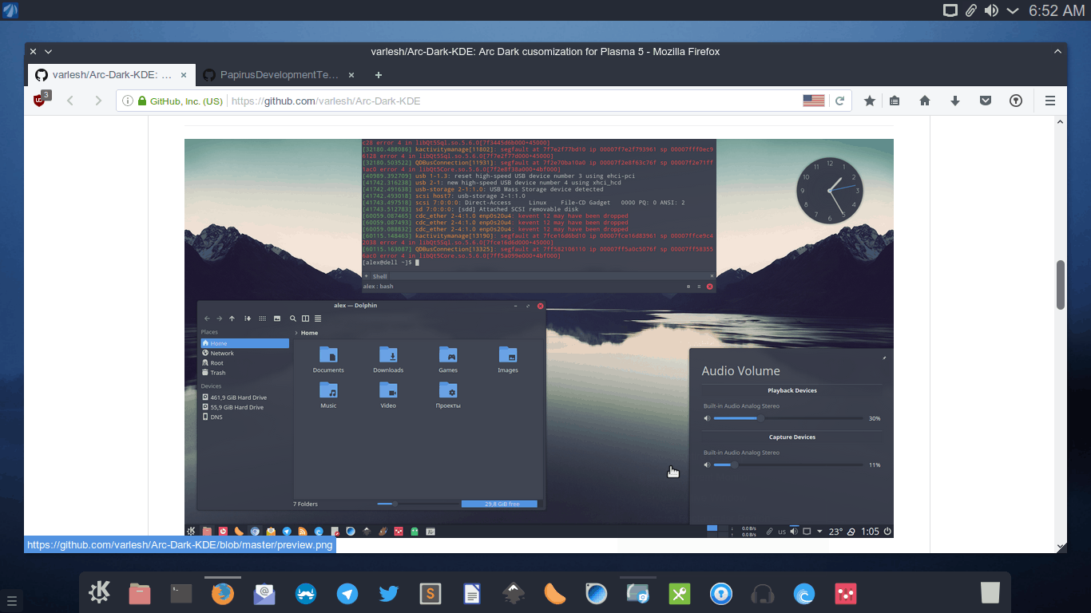Click the US flag icon in address bar
The width and height of the screenshot is (1091, 613).
pos(813,101)
